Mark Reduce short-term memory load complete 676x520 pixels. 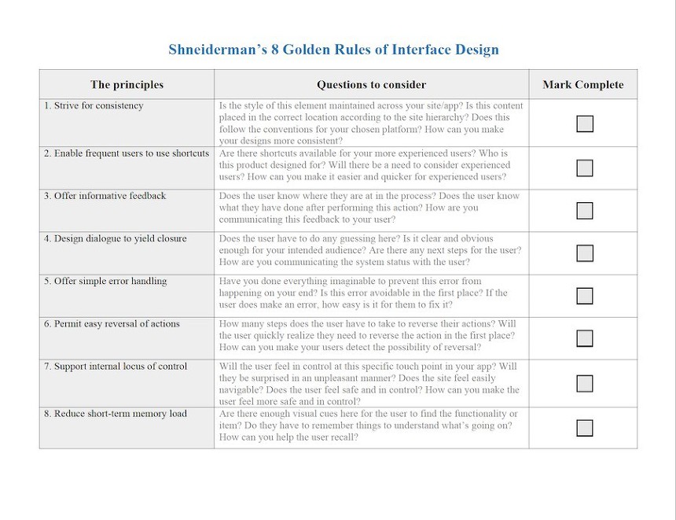584,428
